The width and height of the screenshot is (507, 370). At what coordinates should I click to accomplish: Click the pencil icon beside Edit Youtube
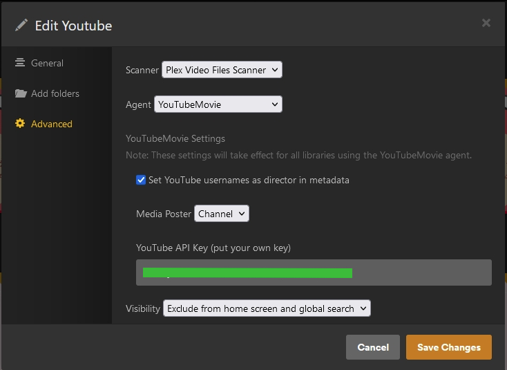pos(21,26)
